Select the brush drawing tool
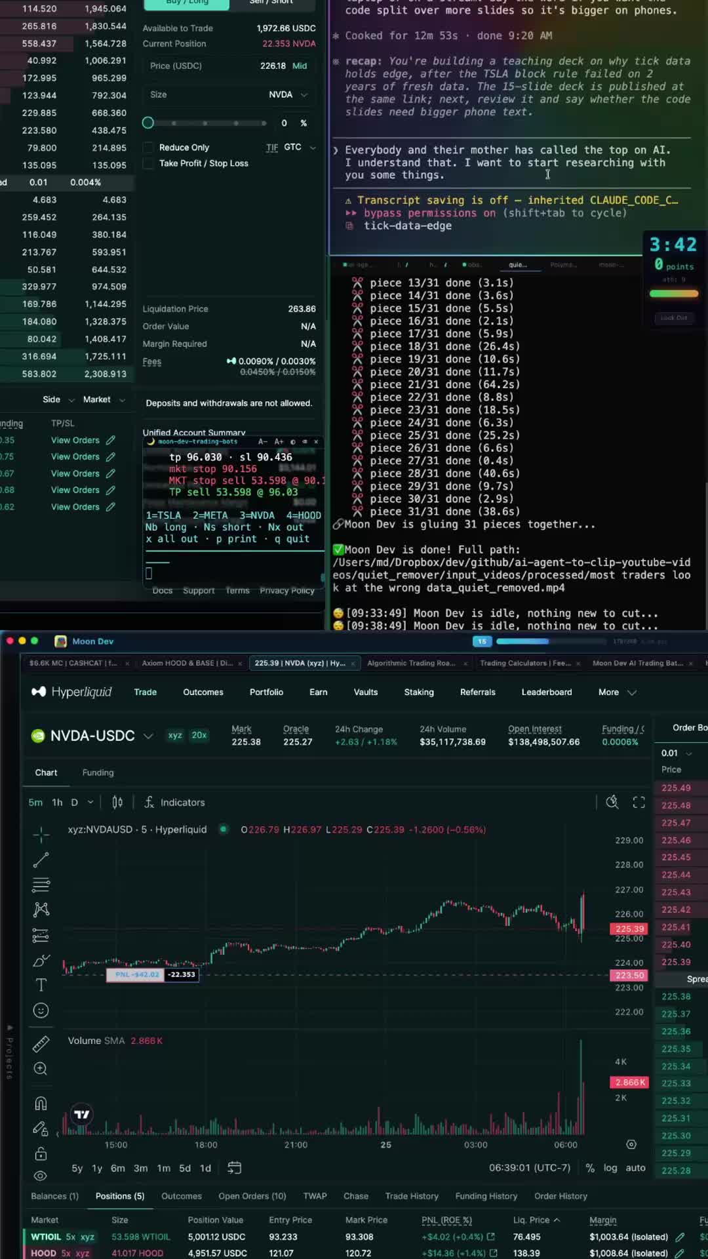This screenshot has height=1259, width=708. coord(41,961)
